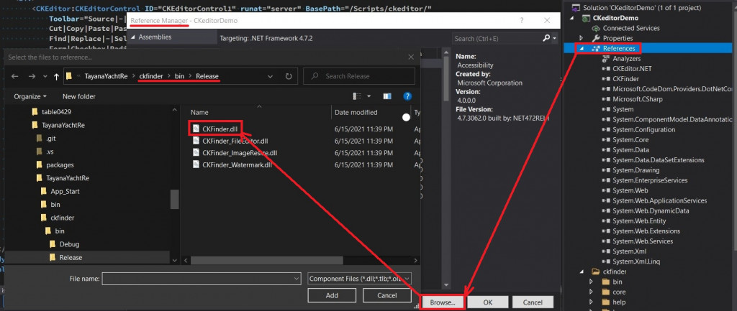Select System.Configuration reference
The height and width of the screenshot is (311, 737).
(644, 129)
